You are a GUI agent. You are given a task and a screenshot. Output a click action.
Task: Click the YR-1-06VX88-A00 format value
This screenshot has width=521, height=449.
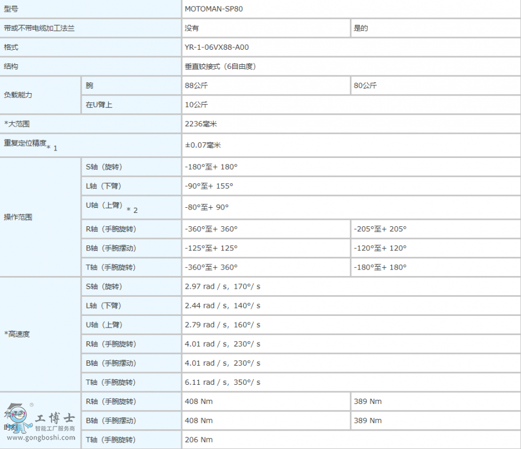[x=217, y=47]
